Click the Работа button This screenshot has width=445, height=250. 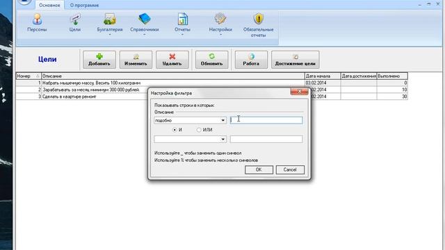click(x=251, y=60)
